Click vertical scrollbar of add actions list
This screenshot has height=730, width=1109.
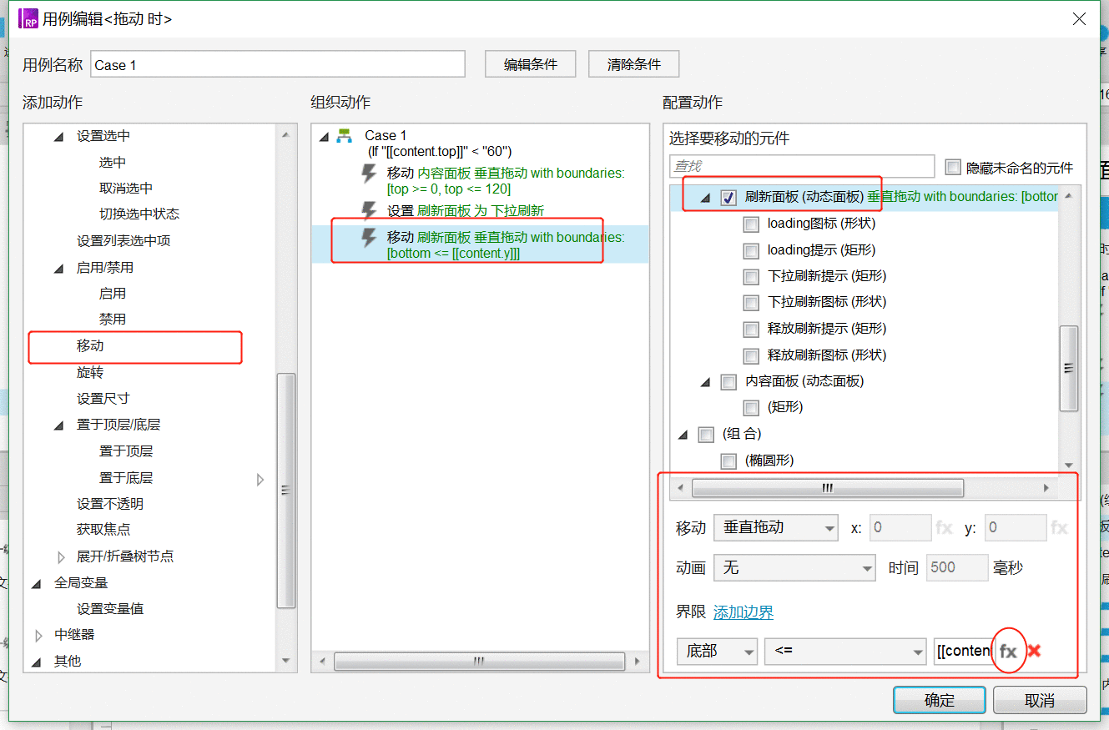click(x=285, y=491)
